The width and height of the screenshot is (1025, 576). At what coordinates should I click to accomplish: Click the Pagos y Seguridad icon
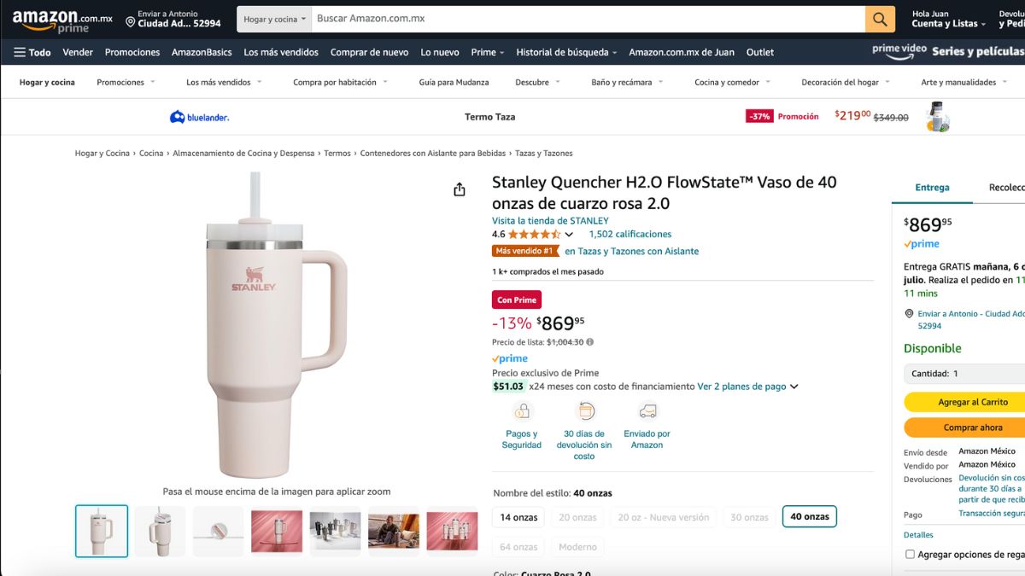click(x=522, y=411)
